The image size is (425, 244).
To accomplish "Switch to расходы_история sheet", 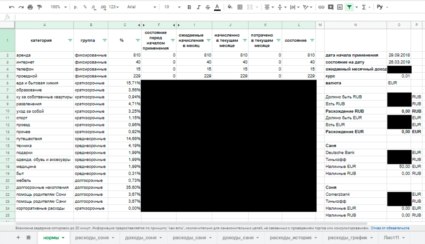I will [x=294, y=238].
